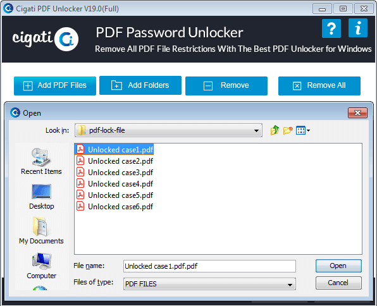Click the Open button

[338, 266]
